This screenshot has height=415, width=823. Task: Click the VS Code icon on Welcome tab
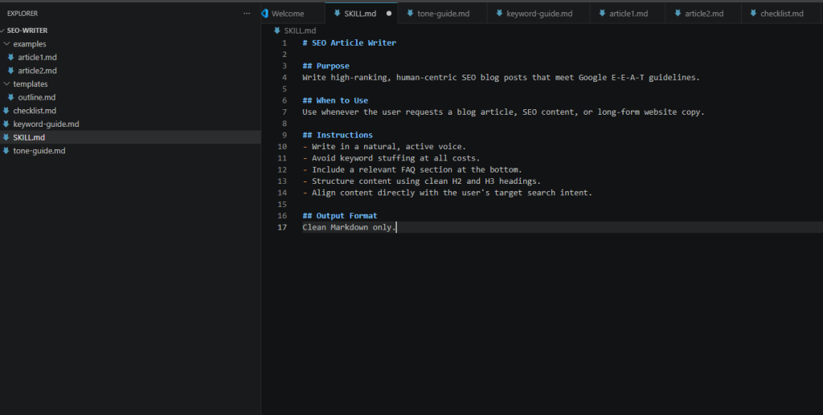pyautogui.click(x=265, y=14)
